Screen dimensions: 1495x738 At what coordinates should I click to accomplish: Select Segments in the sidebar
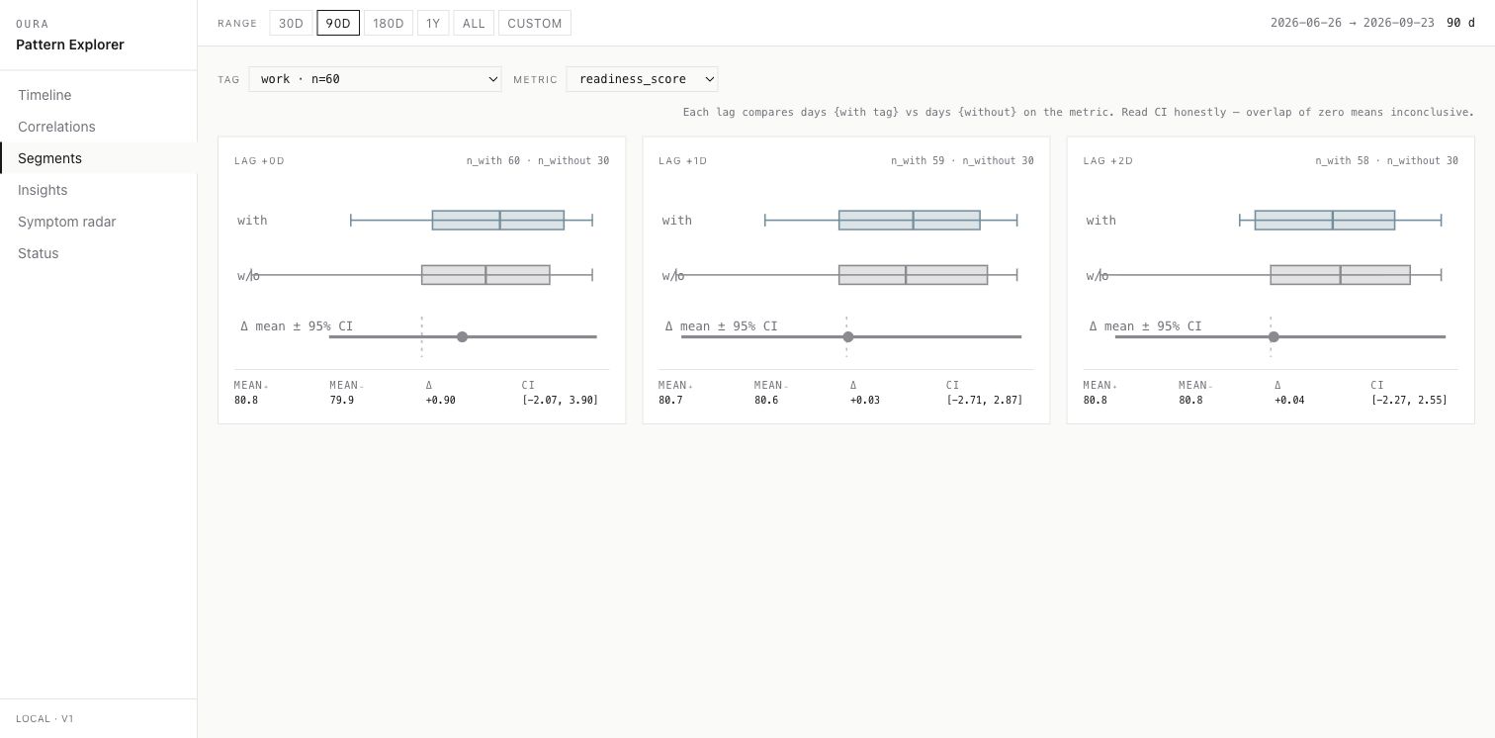[x=99, y=158]
